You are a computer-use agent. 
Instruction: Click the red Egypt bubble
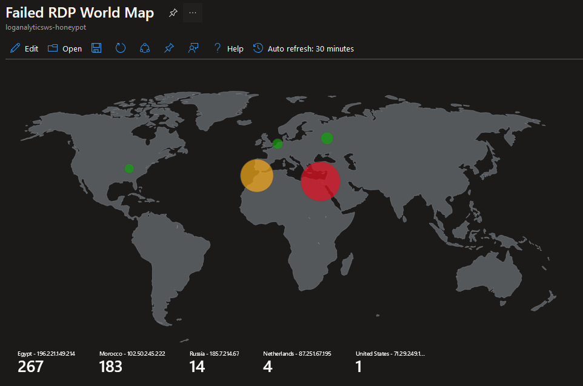321,181
